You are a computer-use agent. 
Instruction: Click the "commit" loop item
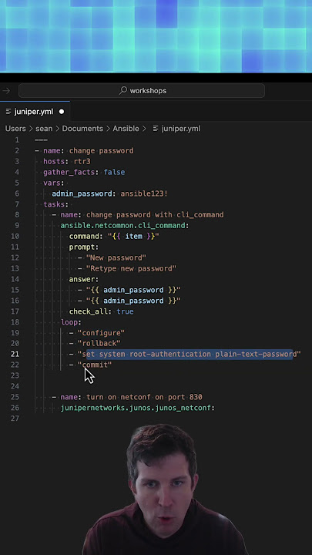(x=95, y=365)
